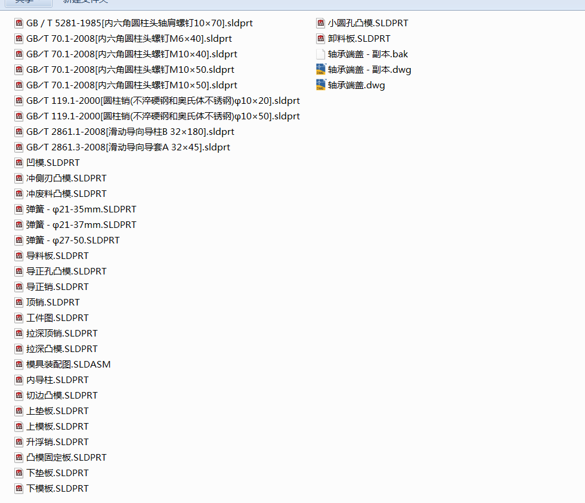Select file name 卸料板.SLDPRT
The width and height of the screenshot is (585, 503).
click(359, 39)
